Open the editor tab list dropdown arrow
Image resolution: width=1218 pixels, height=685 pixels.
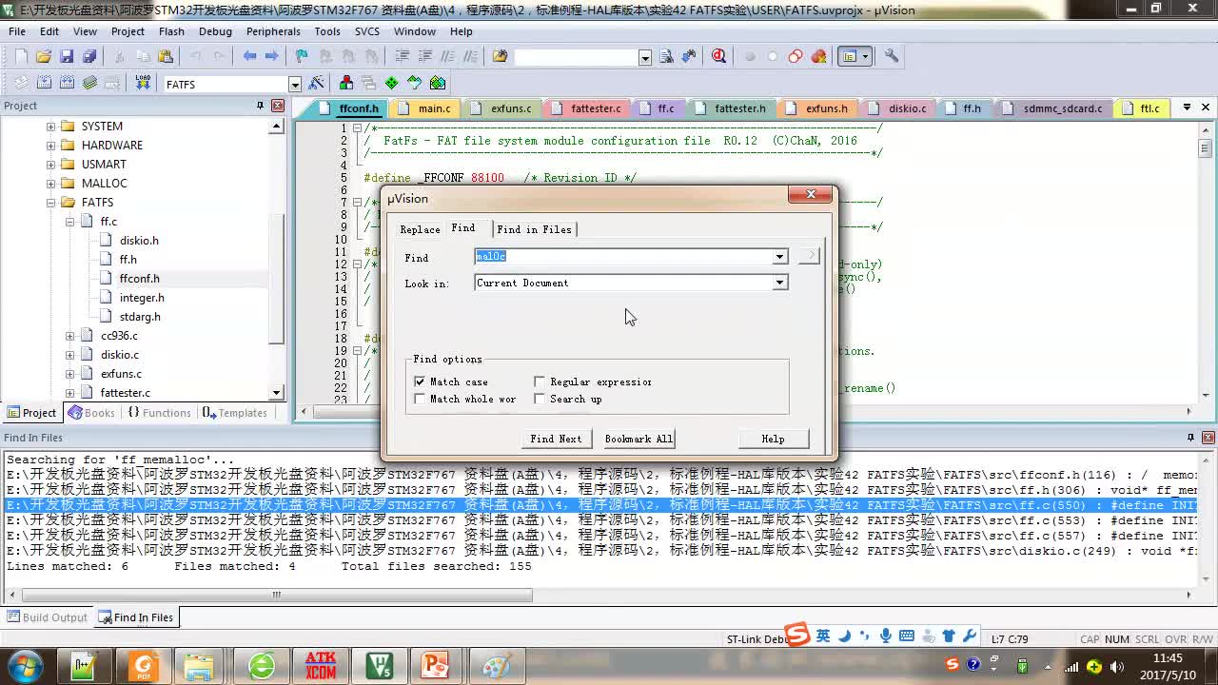1187,108
